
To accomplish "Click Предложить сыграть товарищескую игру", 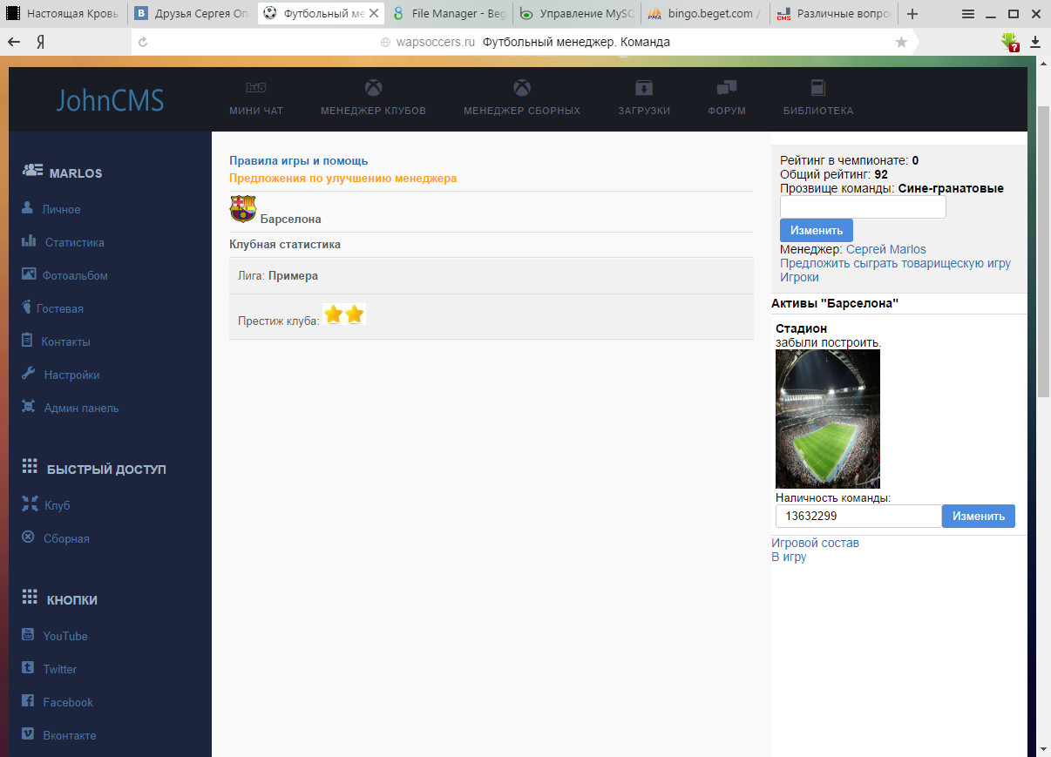I will coord(895,263).
